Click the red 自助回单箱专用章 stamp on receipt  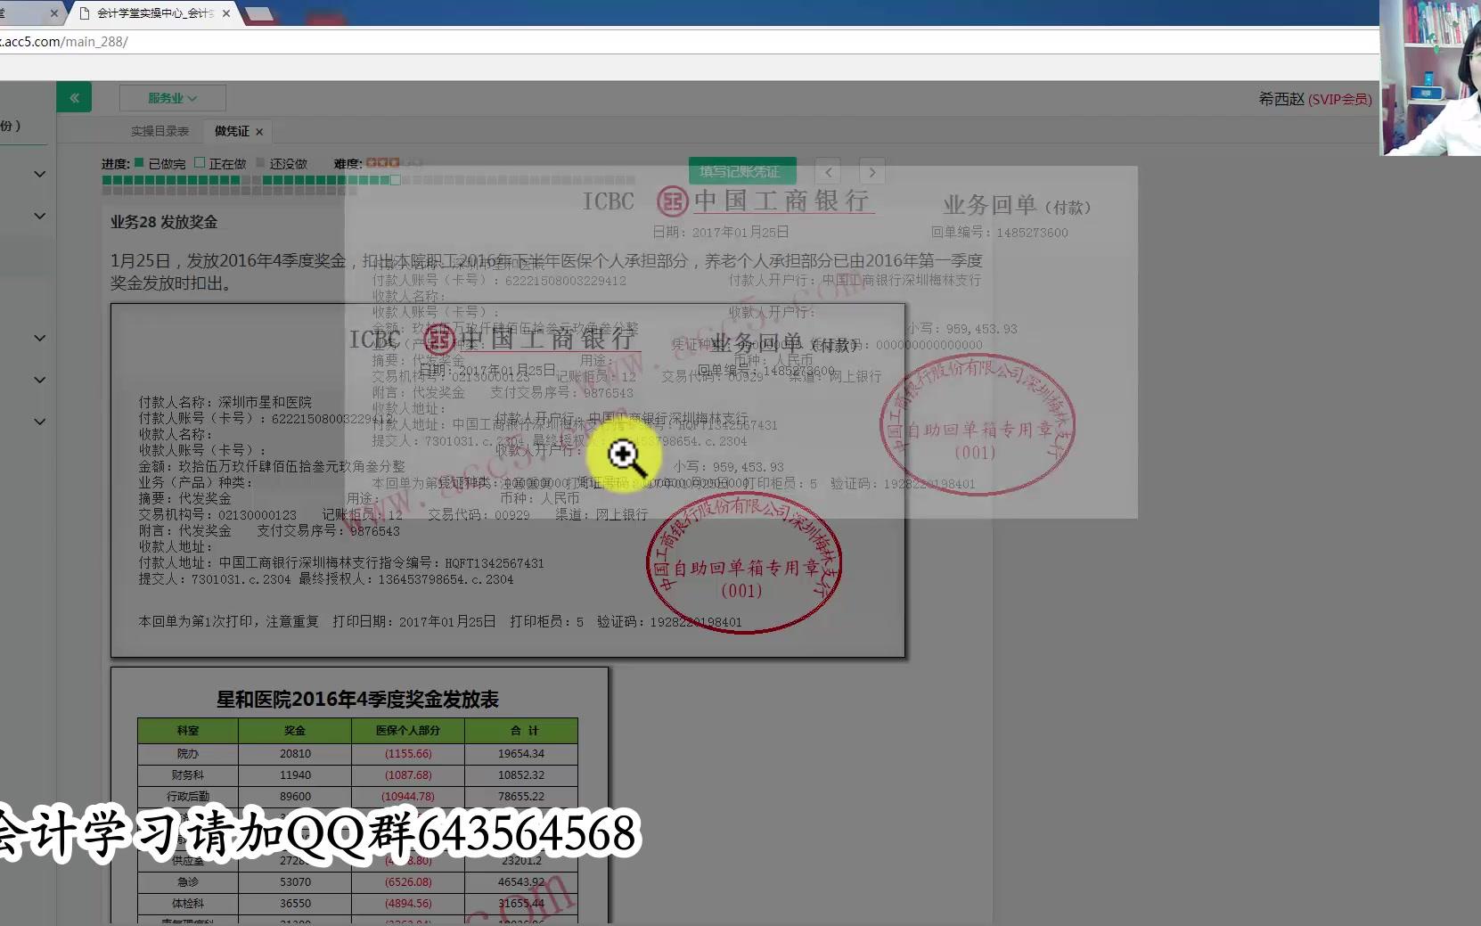click(744, 565)
